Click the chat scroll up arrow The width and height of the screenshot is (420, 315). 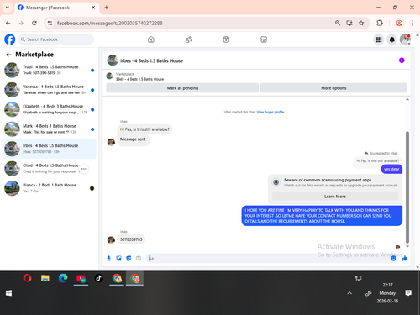(407, 99)
